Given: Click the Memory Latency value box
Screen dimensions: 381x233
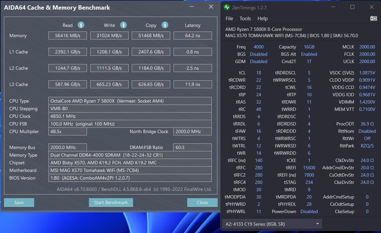Looking at the screenshot, I should pyautogui.click(x=192, y=36).
